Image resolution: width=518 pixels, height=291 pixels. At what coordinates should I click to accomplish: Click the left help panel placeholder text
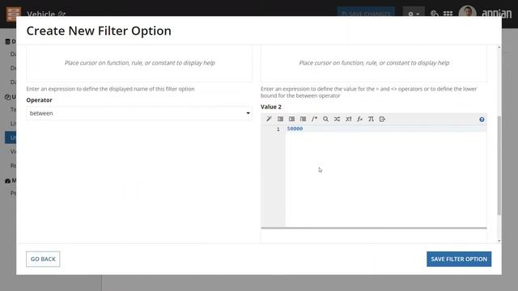140,63
